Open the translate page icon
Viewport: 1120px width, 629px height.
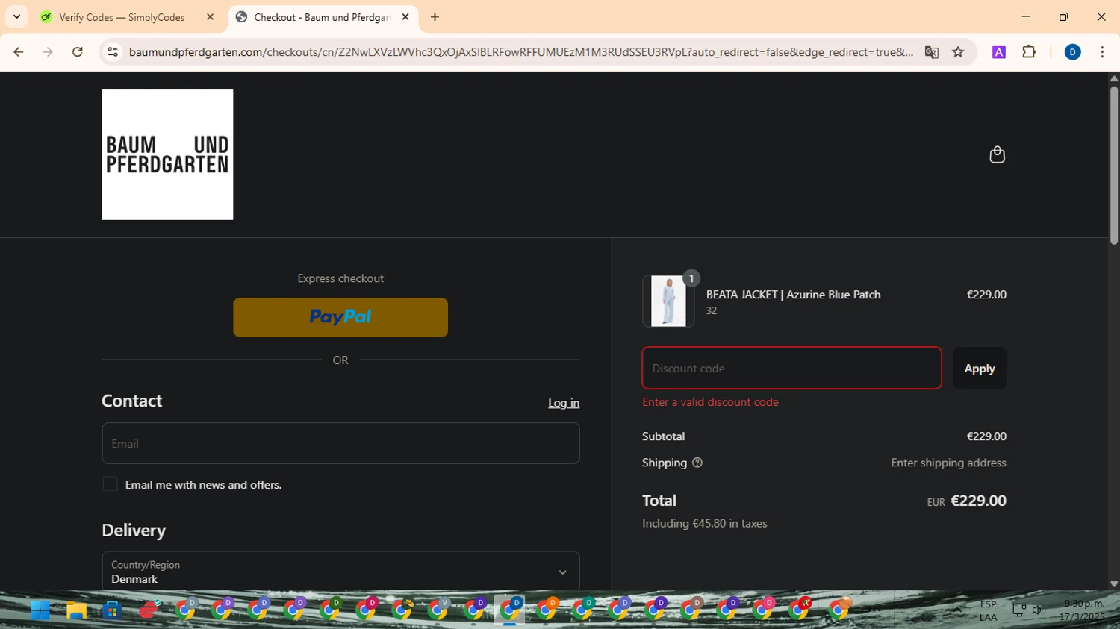(x=931, y=52)
